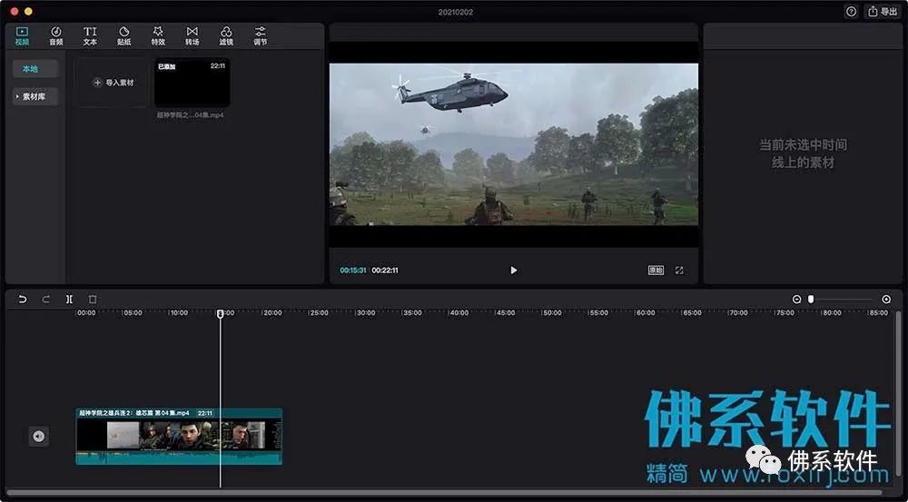Click the 导出 (Export) button
908x502 pixels.
883,12
